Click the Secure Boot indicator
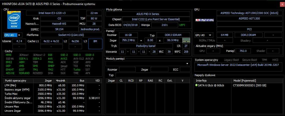Viewport: 285px width, 116px height. 249,60
